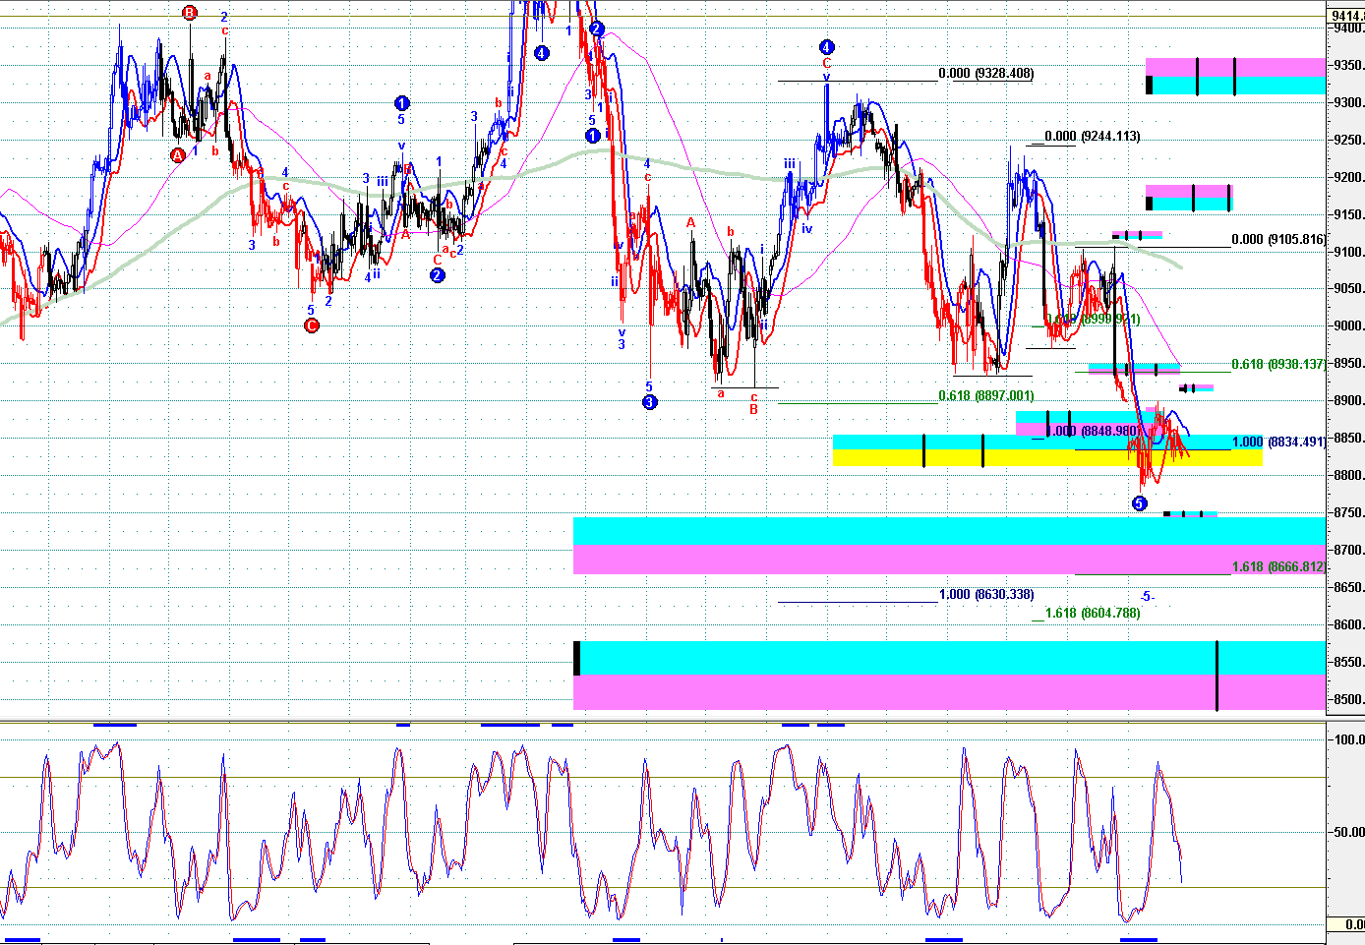Select blue circled 4 above red C label
Screen dimensions: 1365x945
826,47
